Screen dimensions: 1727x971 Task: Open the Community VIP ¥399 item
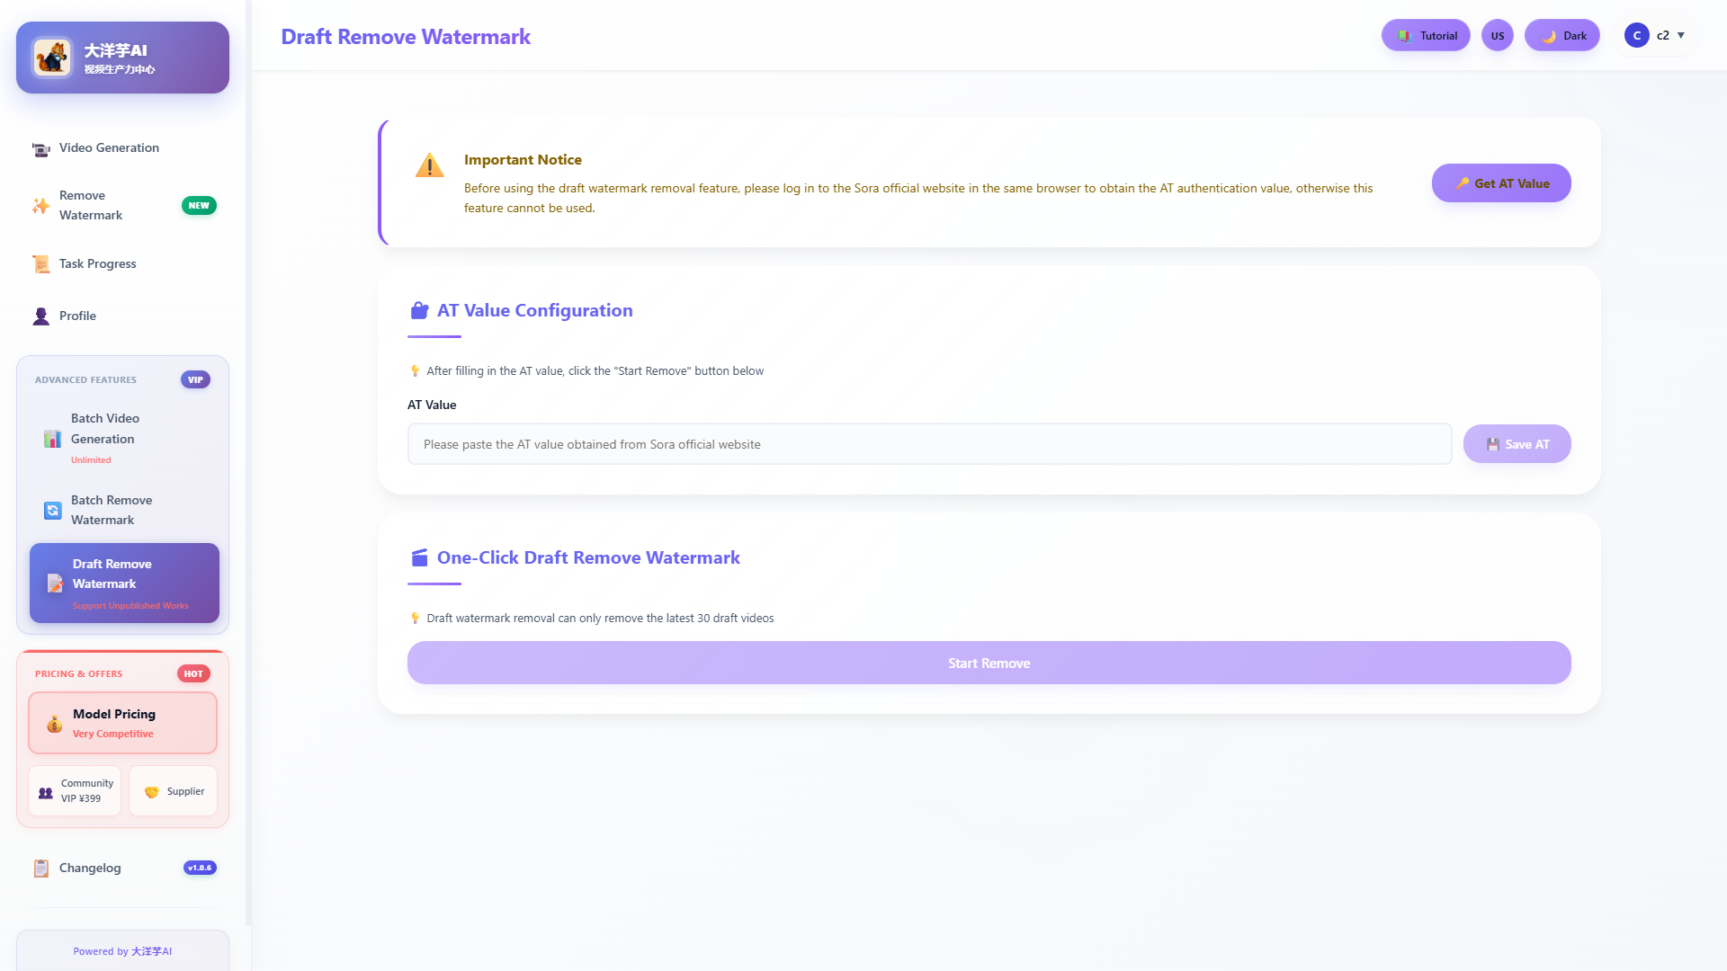tap(75, 791)
